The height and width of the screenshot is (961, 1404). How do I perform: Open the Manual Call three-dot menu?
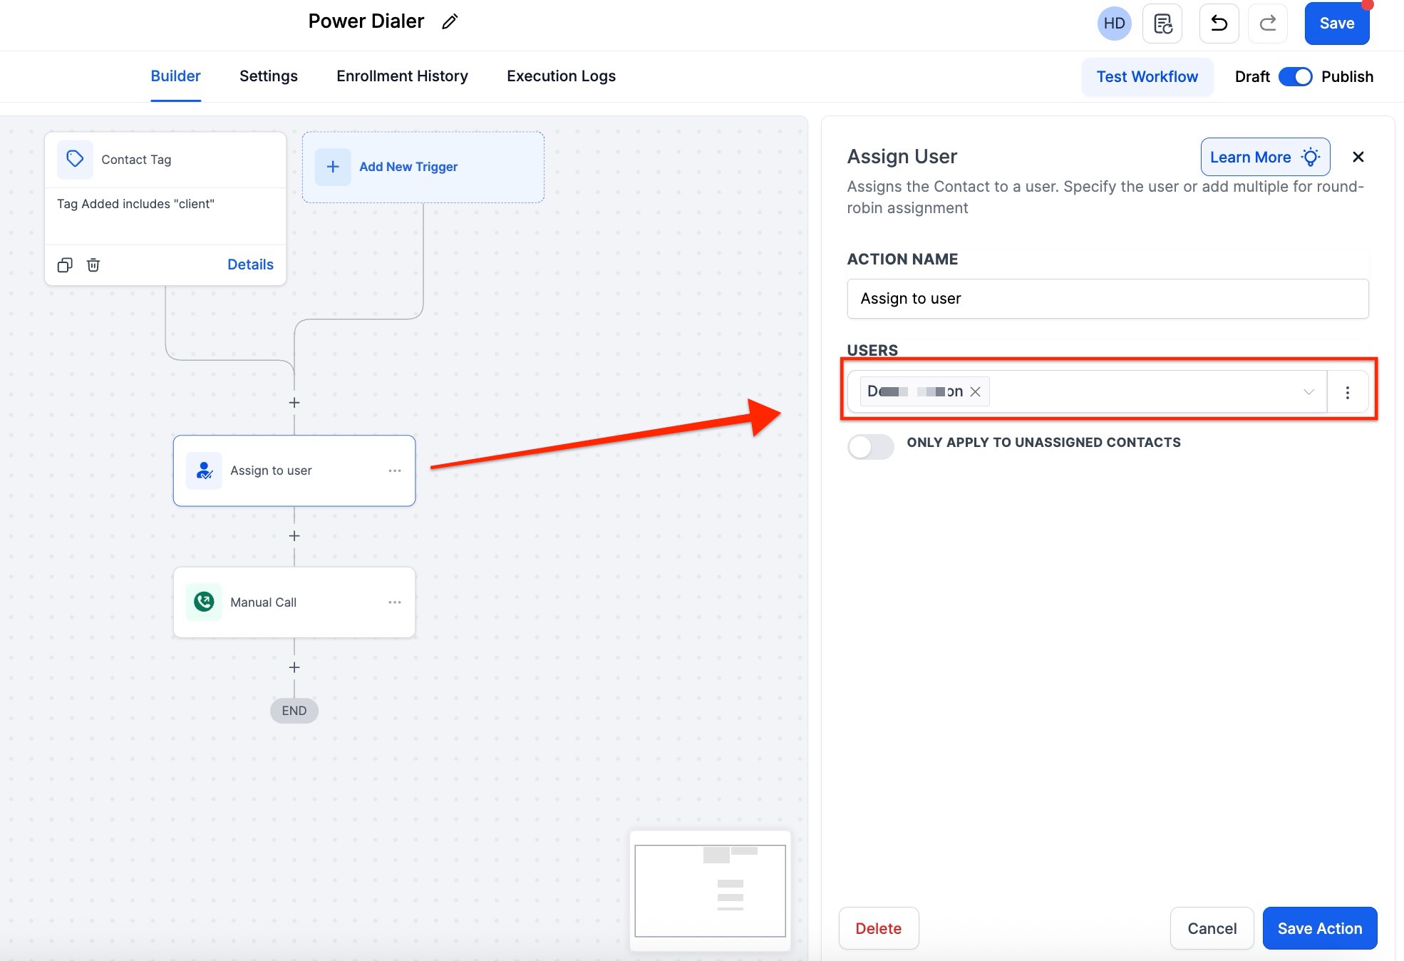[x=395, y=602]
